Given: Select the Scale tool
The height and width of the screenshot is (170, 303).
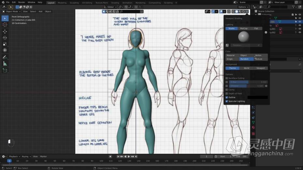Looking at the screenshot, I should click(5, 44).
